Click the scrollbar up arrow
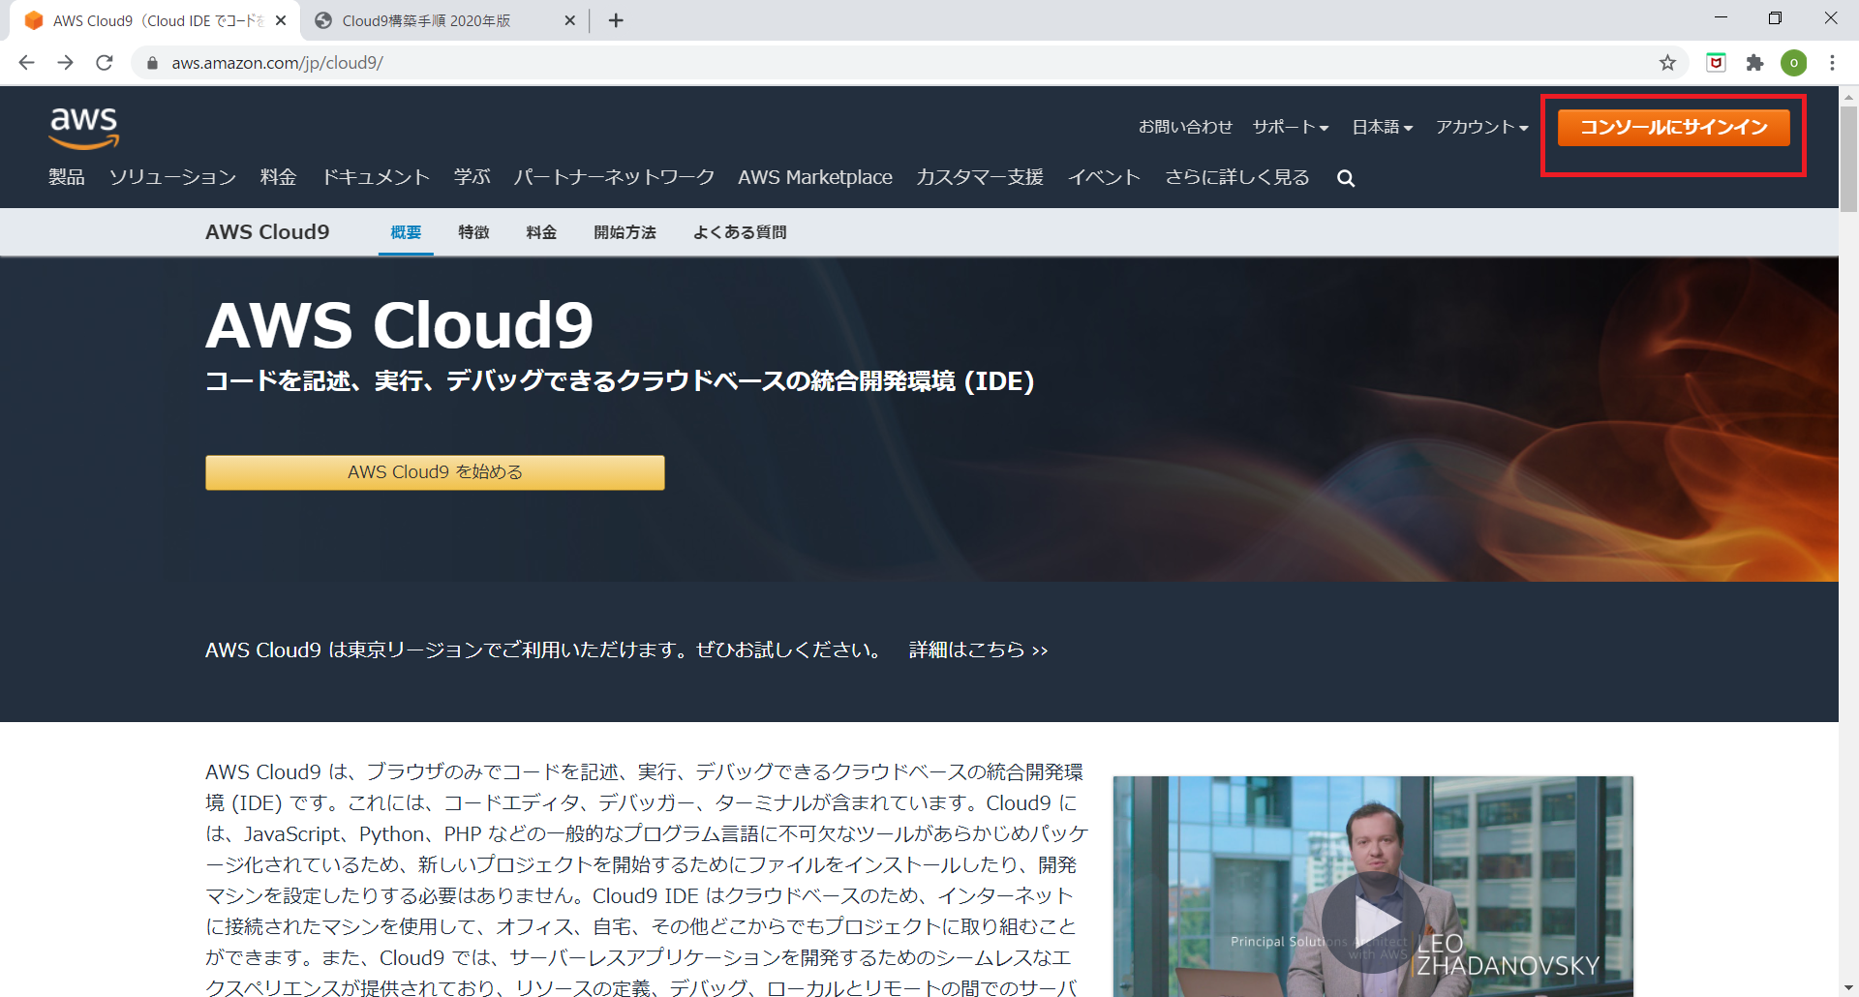 [1848, 96]
